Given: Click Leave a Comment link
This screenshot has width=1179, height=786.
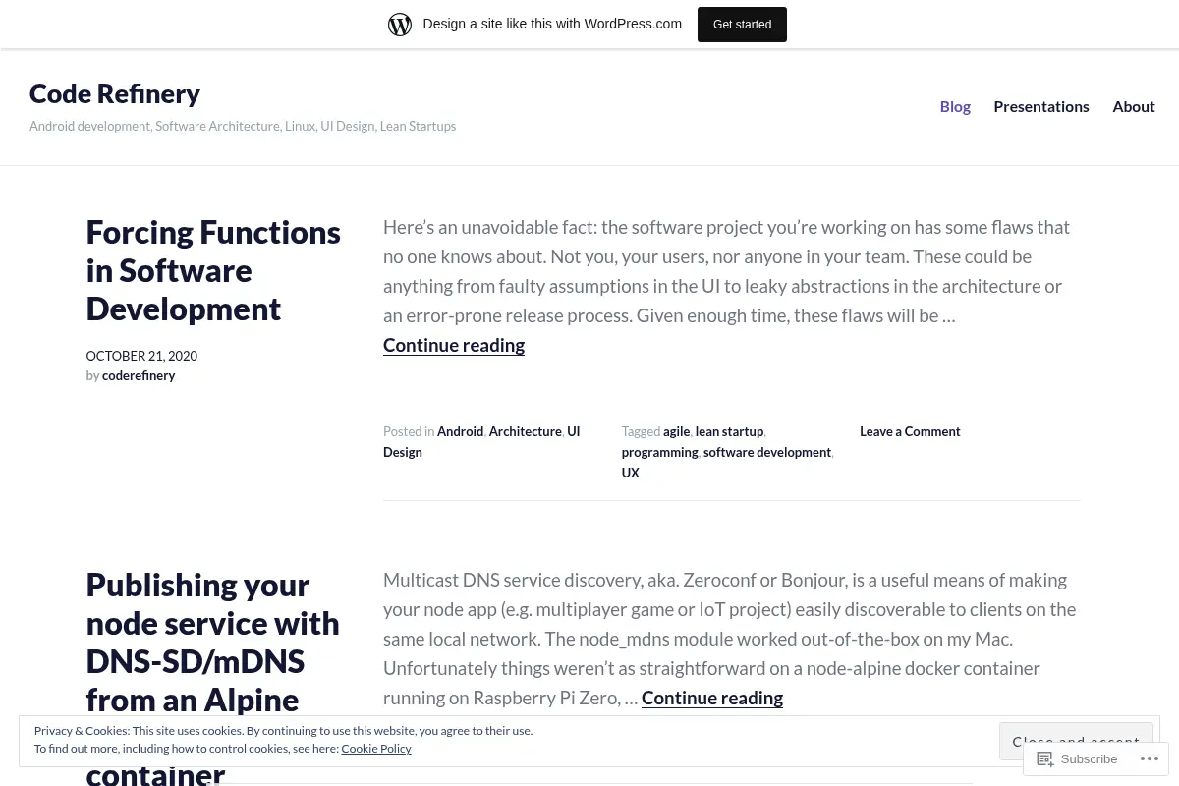Looking at the screenshot, I should pyautogui.click(x=910, y=431).
